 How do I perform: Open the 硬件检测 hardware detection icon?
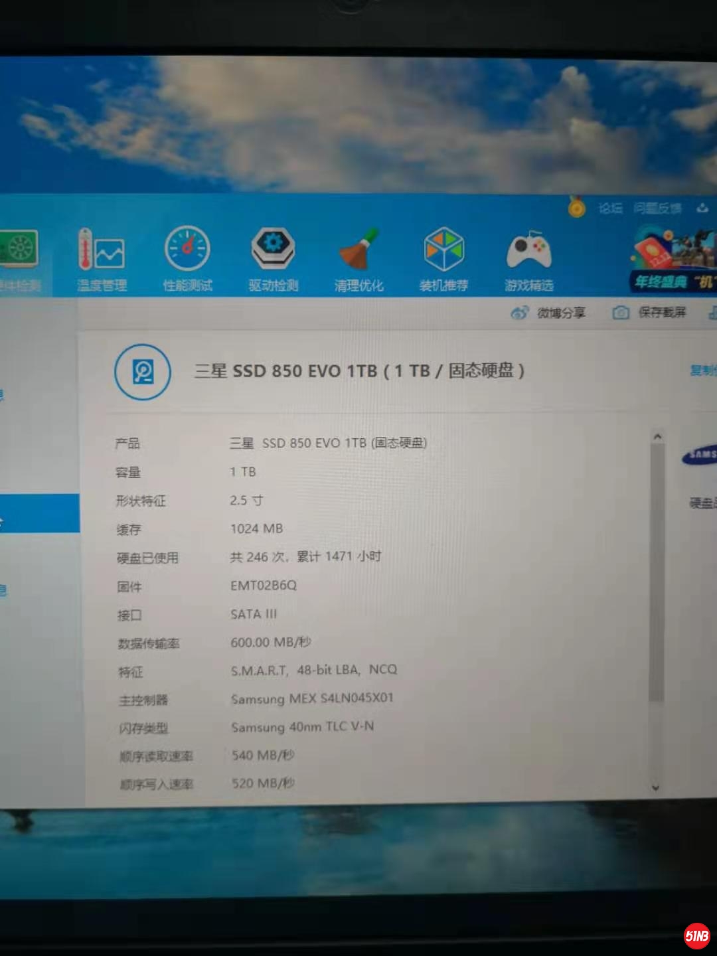pos(19,251)
